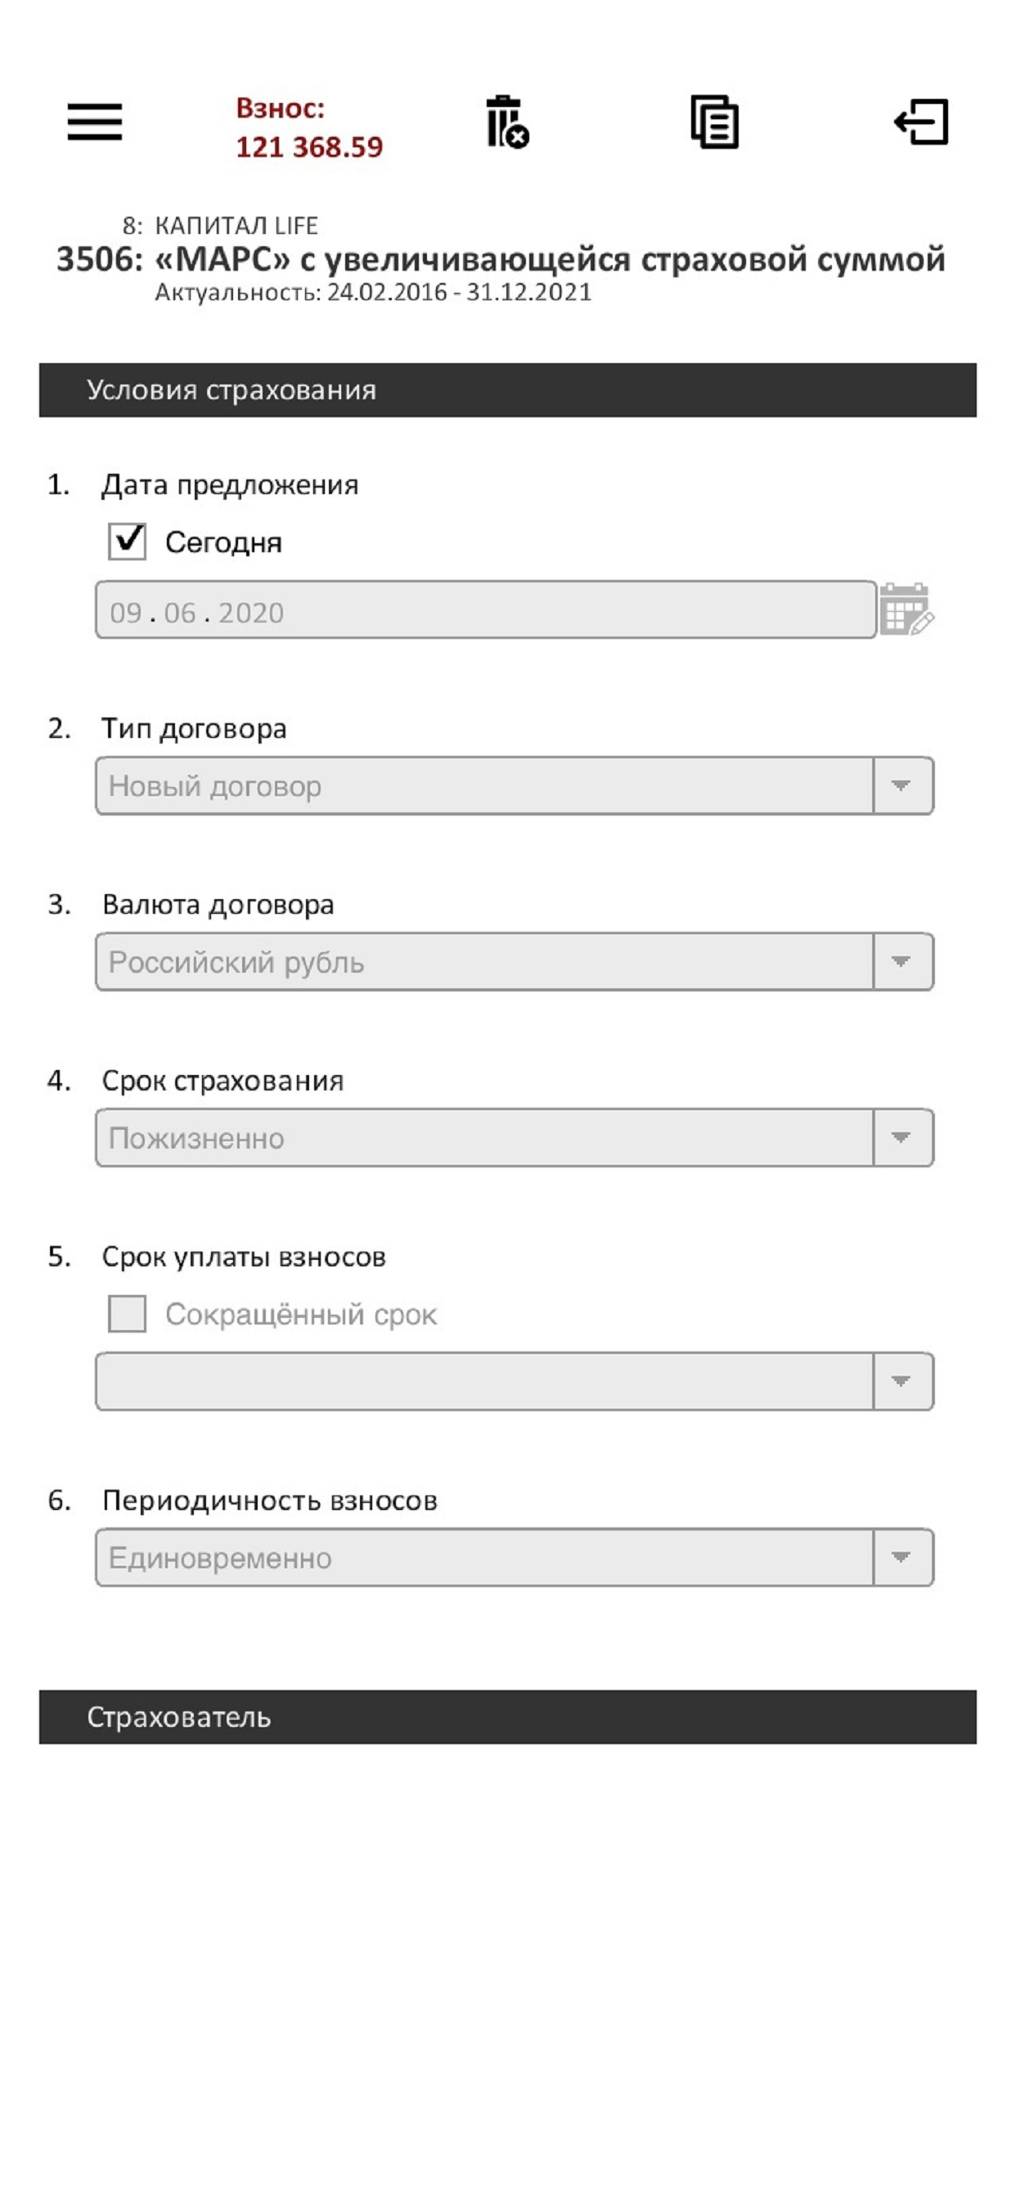Click the exit arrow icon
This screenshot has height=2199, width=1016.
tap(920, 122)
